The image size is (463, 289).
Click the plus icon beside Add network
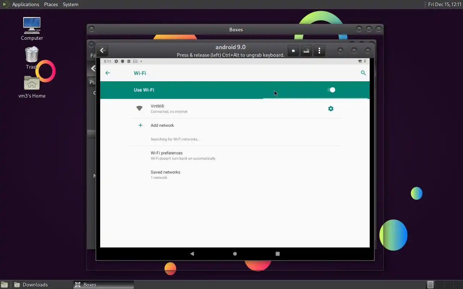(x=140, y=125)
